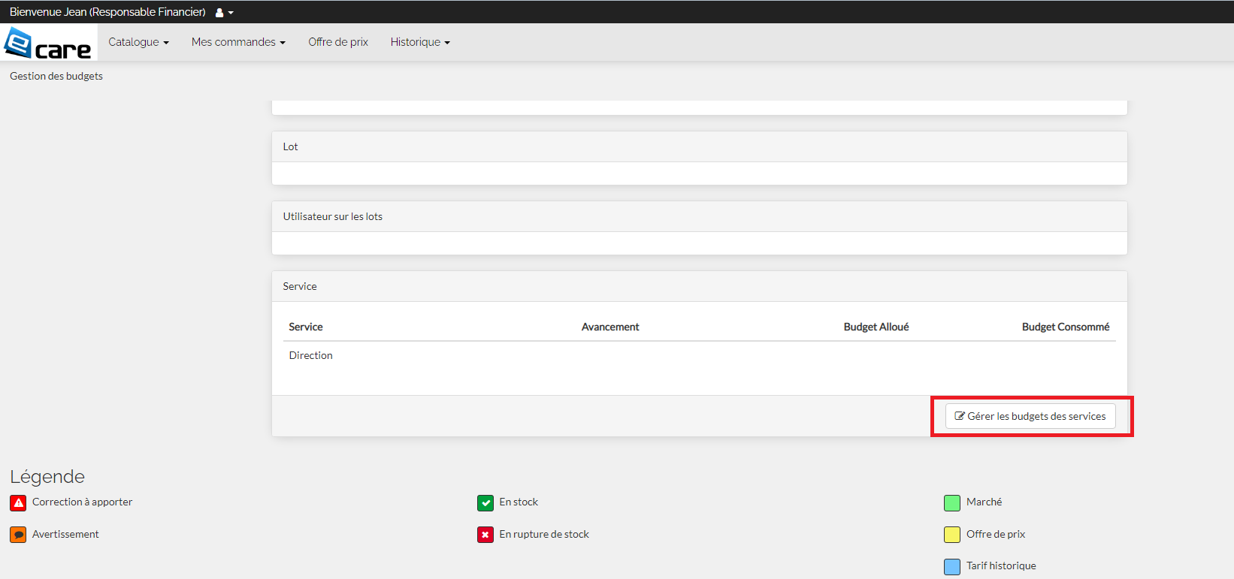Click the green Marché color swatch

[952, 502]
